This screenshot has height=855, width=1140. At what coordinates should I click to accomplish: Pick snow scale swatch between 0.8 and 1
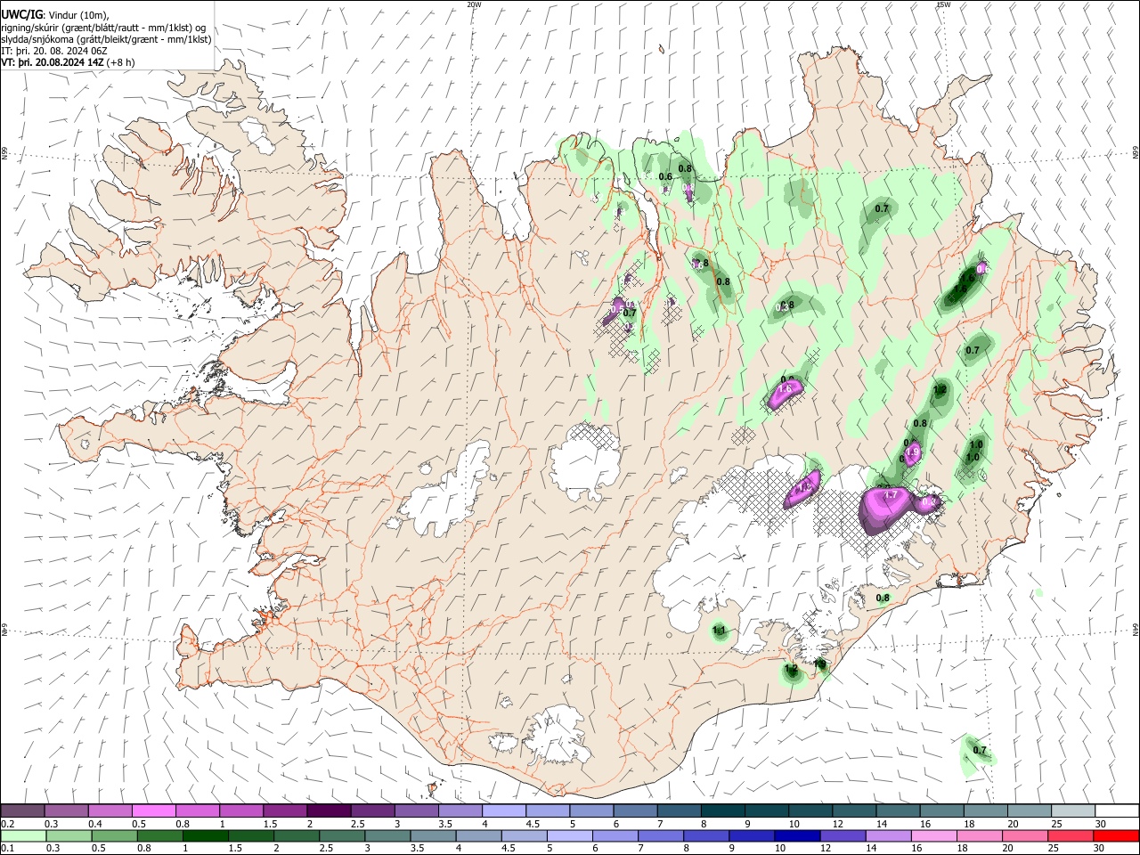[x=197, y=810]
